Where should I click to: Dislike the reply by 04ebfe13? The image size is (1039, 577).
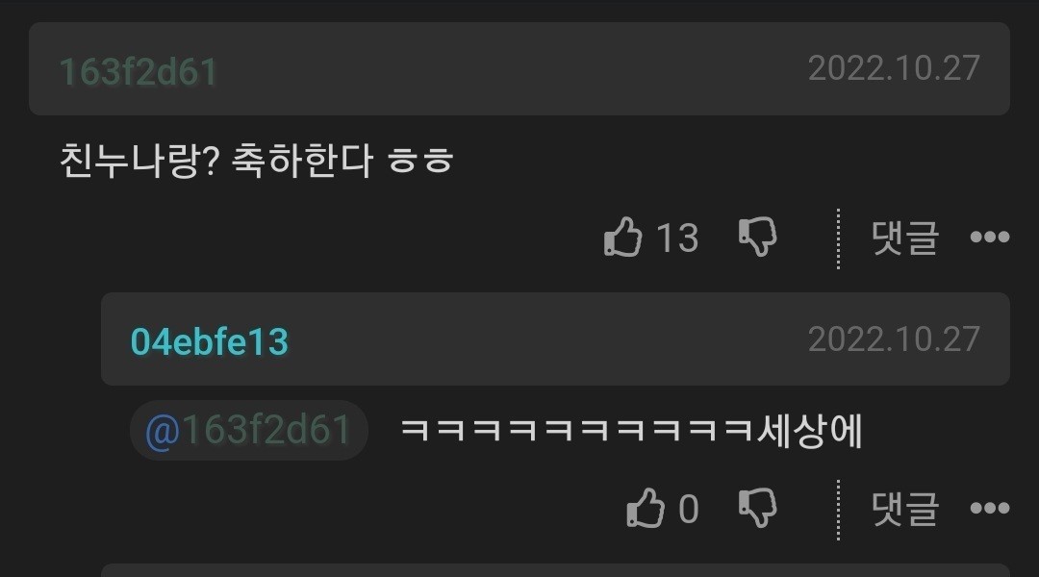(757, 508)
